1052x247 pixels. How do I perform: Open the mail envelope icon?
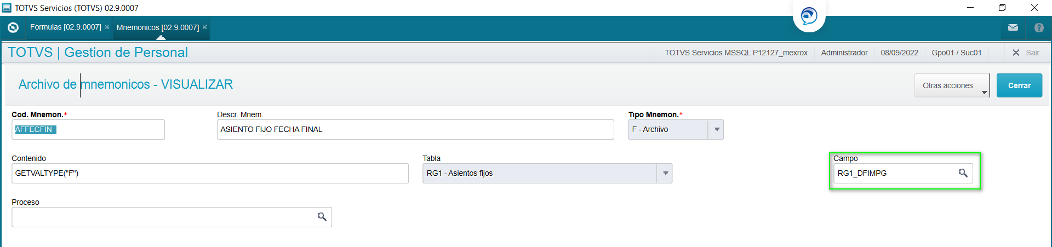pos(1013,27)
